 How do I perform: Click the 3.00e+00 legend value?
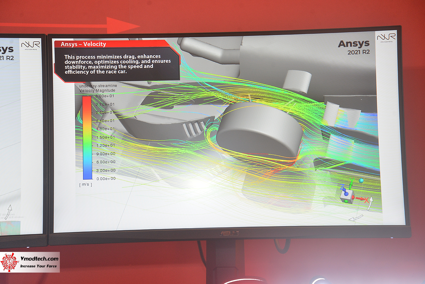click(106, 170)
